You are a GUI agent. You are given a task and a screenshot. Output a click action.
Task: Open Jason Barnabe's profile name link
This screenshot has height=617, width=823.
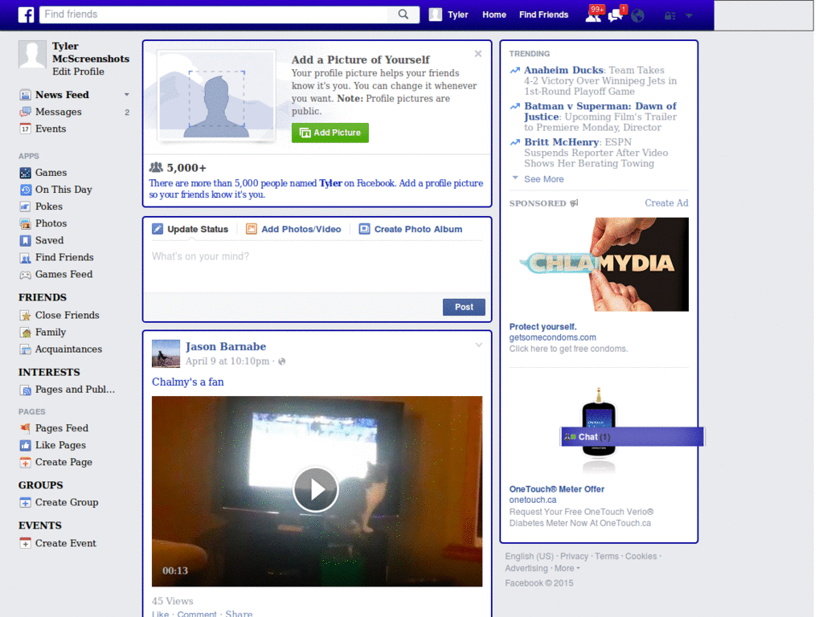(226, 347)
